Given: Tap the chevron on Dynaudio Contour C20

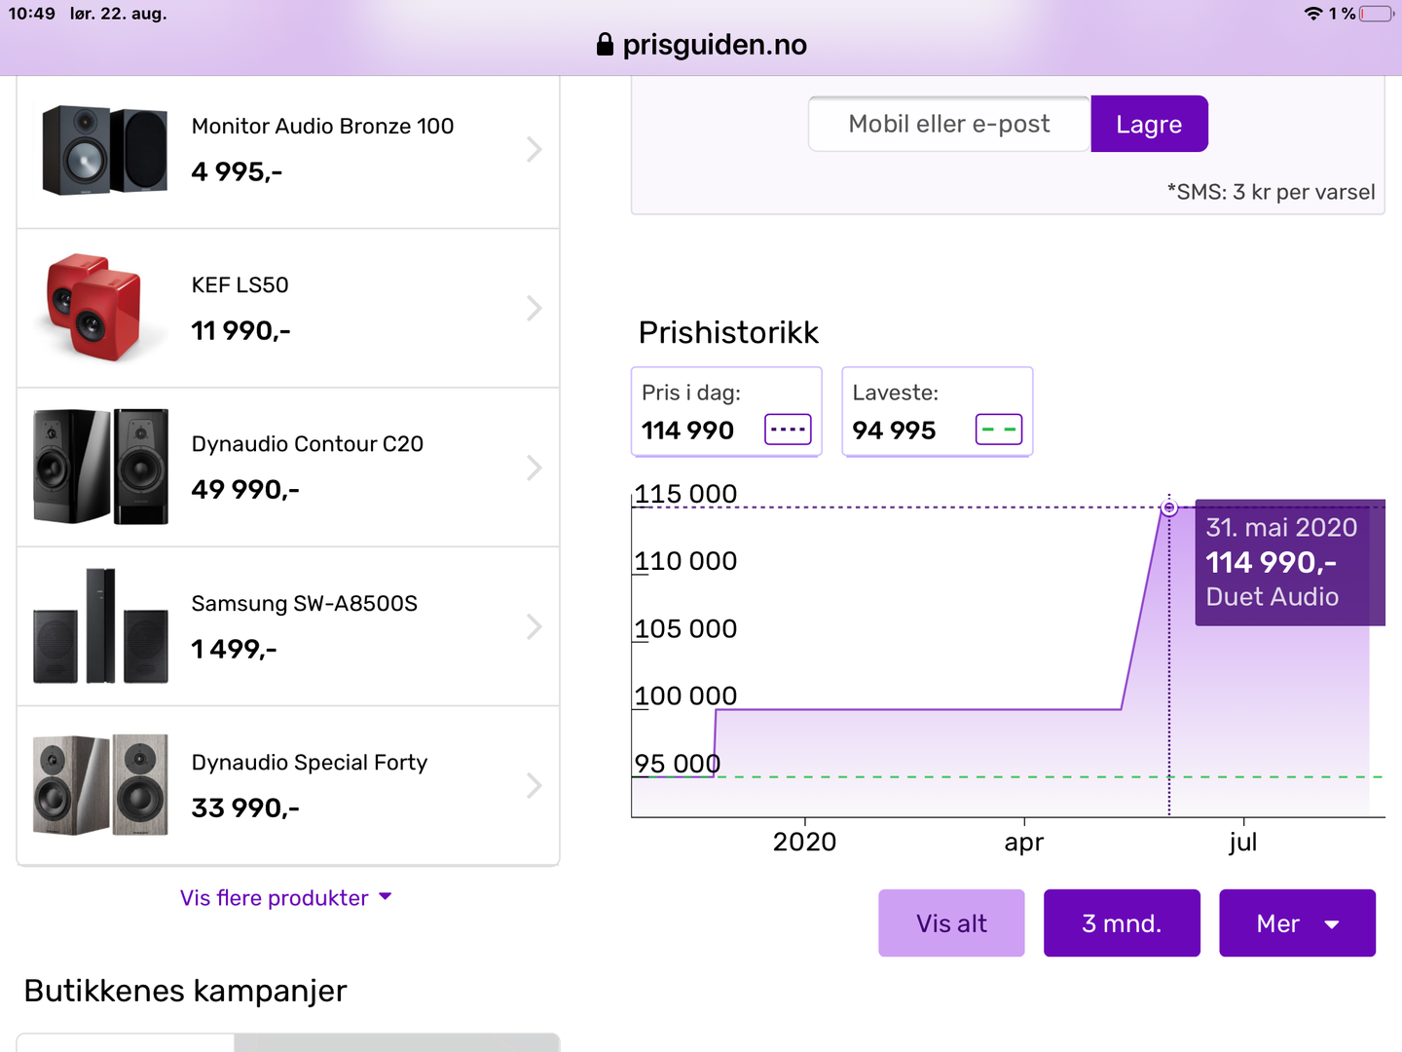Looking at the screenshot, I should click(x=534, y=468).
